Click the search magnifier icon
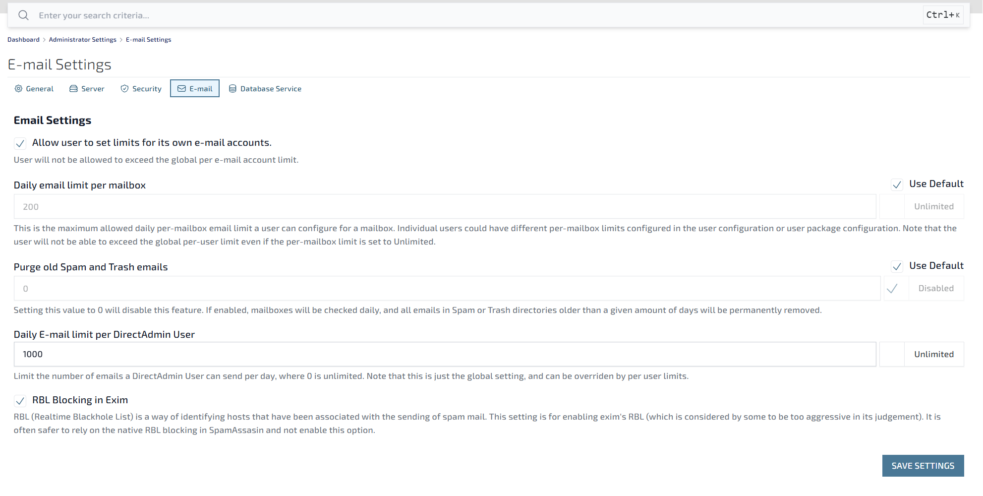The height and width of the screenshot is (496, 983). click(x=23, y=15)
